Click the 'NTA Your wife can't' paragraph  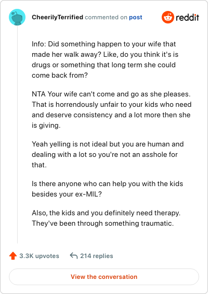point(112,109)
